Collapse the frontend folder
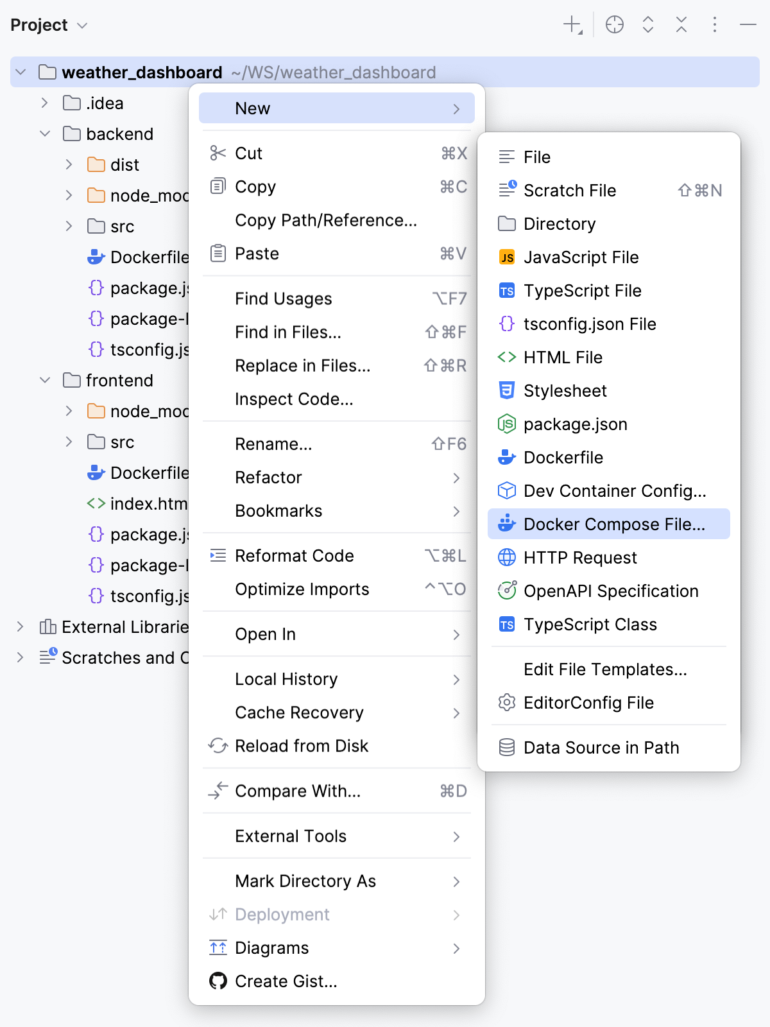Viewport: 770px width, 1027px height. click(x=45, y=380)
